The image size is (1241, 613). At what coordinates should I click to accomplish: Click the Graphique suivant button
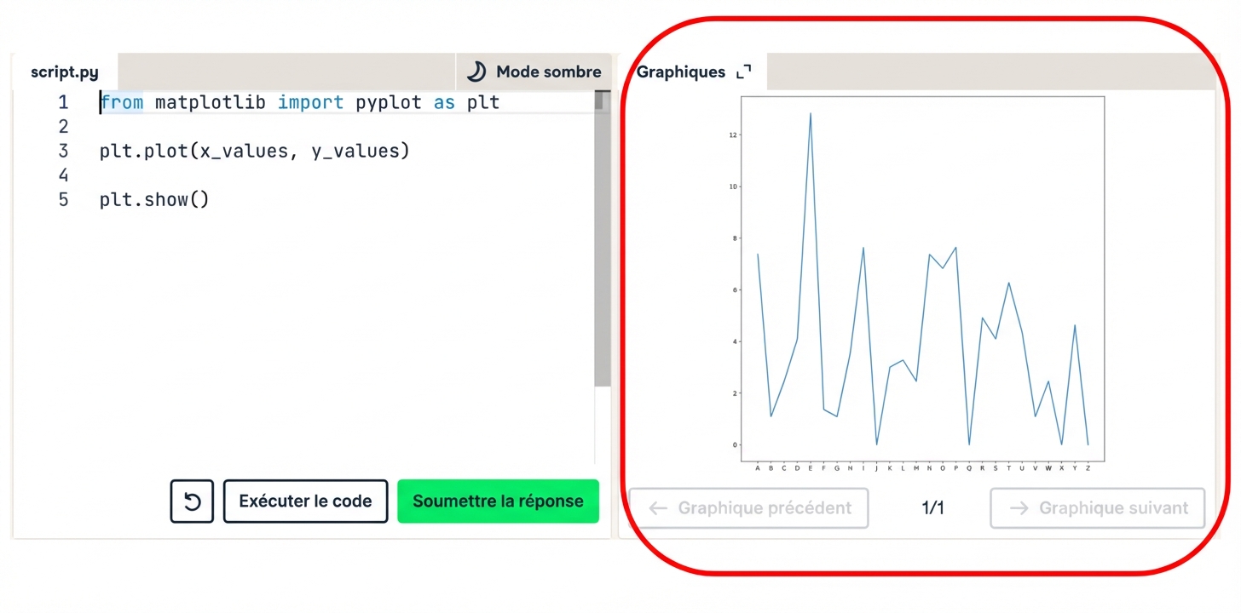pyautogui.click(x=1097, y=507)
